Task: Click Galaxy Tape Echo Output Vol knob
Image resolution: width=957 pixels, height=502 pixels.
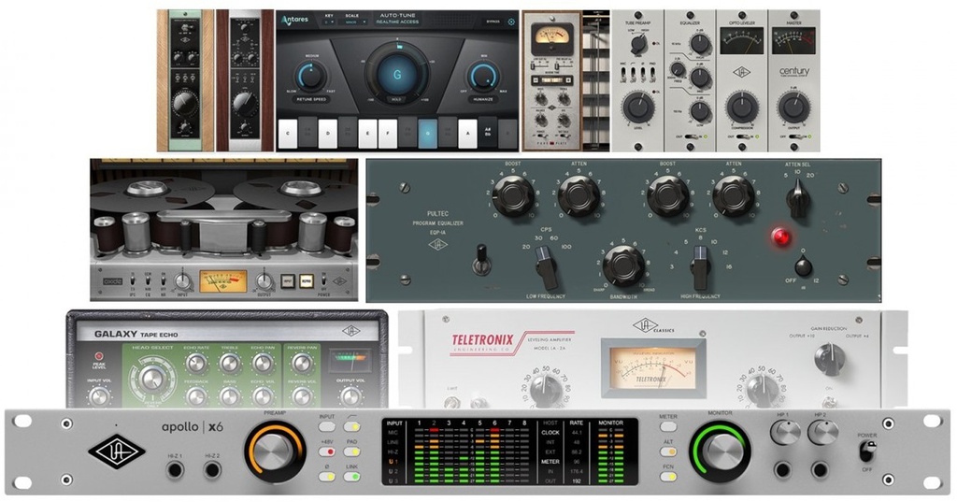Action: click(350, 397)
